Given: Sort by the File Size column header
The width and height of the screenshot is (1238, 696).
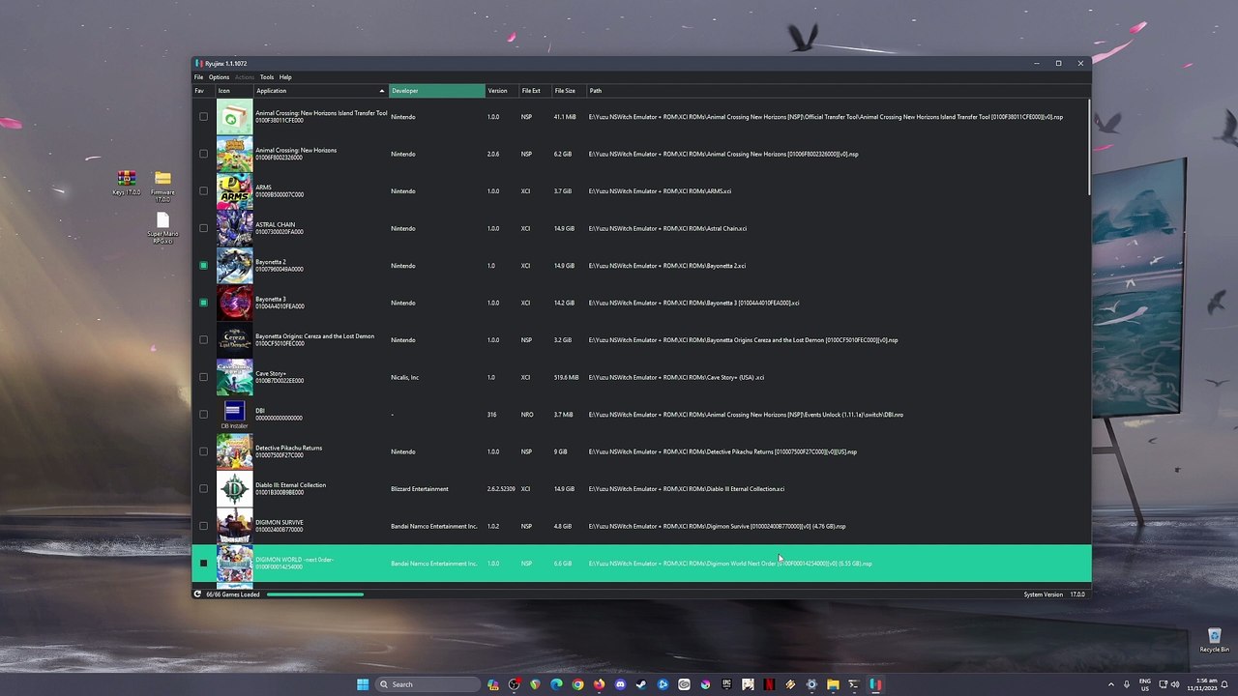Looking at the screenshot, I should pyautogui.click(x=569, y=91).
